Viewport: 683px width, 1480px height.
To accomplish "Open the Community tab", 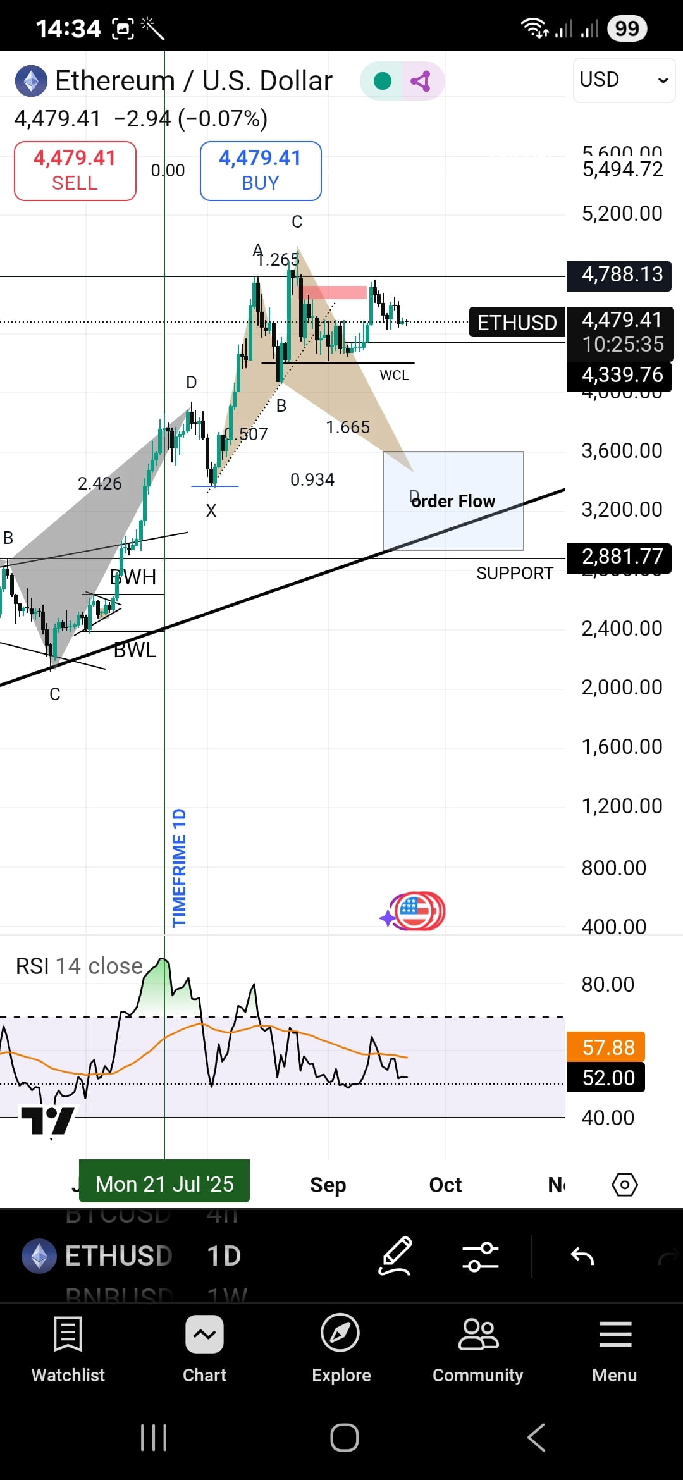I will point(478,1349).
